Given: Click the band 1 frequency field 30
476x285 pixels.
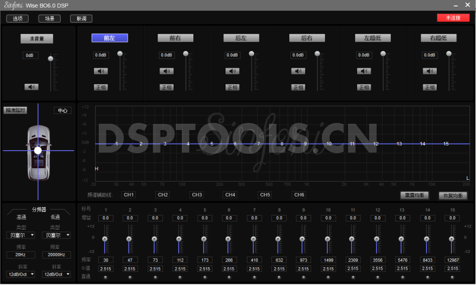Looking at the screenshot, I should [106, 260].
